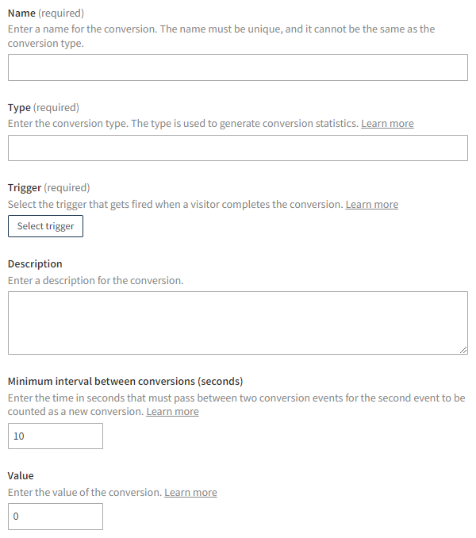This screenshot has height=538, width=476.
Task: Visit Learn more link for conversion Value
Action: (190, 493)
